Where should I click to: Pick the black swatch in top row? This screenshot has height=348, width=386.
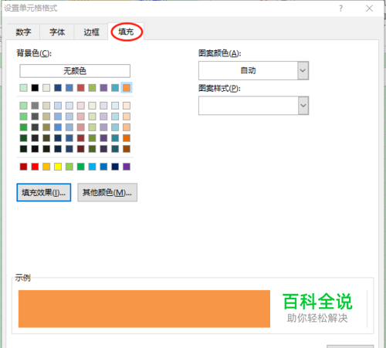35,88
